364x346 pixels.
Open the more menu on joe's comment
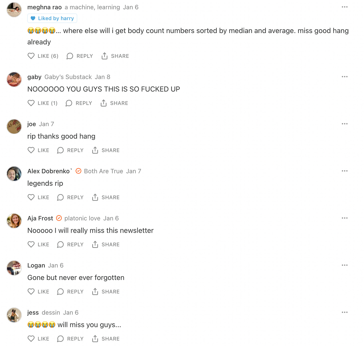pyautogui.click(x=344, y=124)
